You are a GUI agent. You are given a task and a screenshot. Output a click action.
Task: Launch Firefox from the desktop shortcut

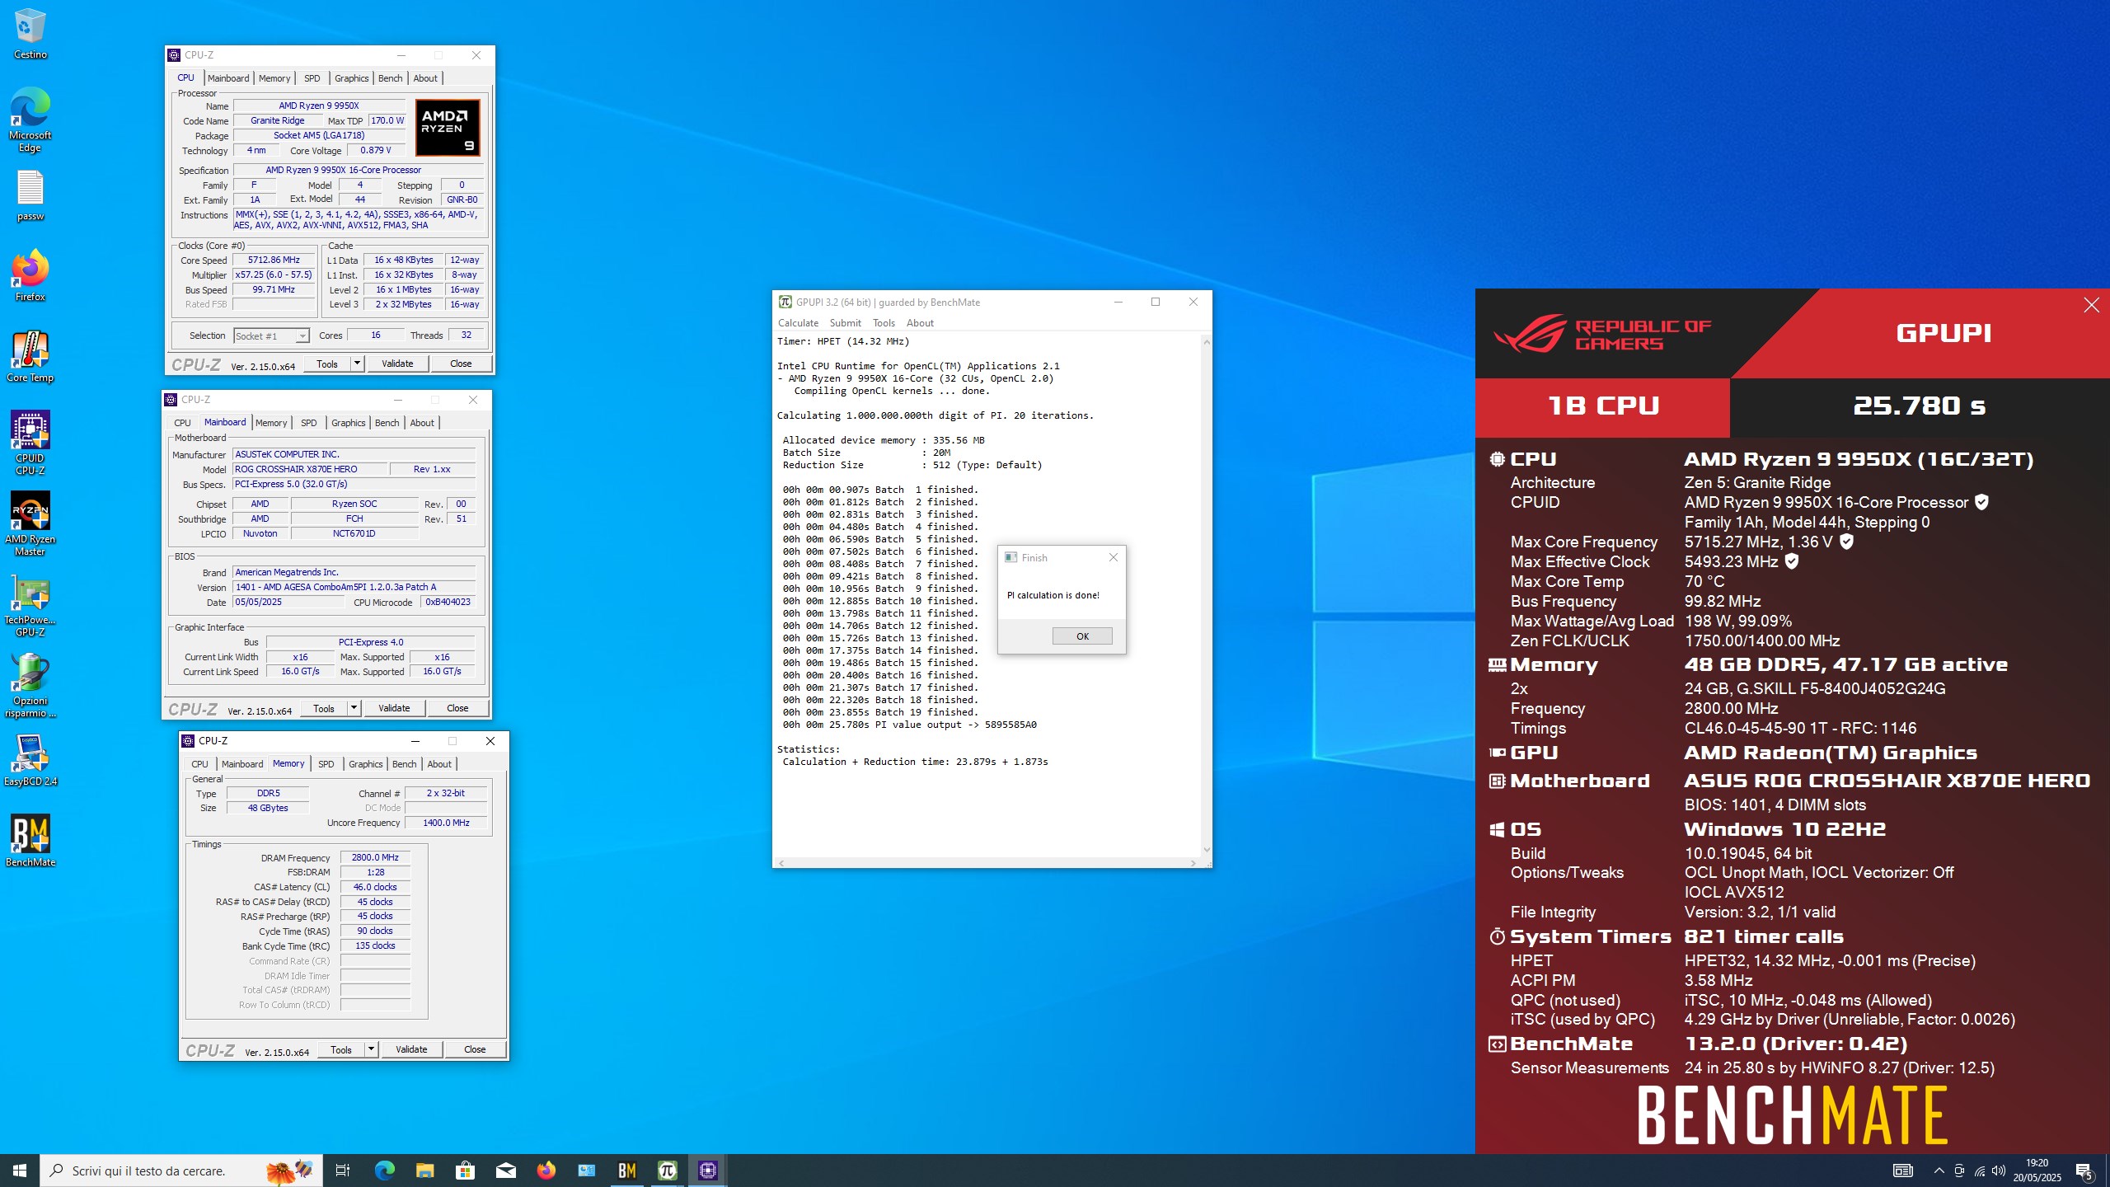coord(30,276)
